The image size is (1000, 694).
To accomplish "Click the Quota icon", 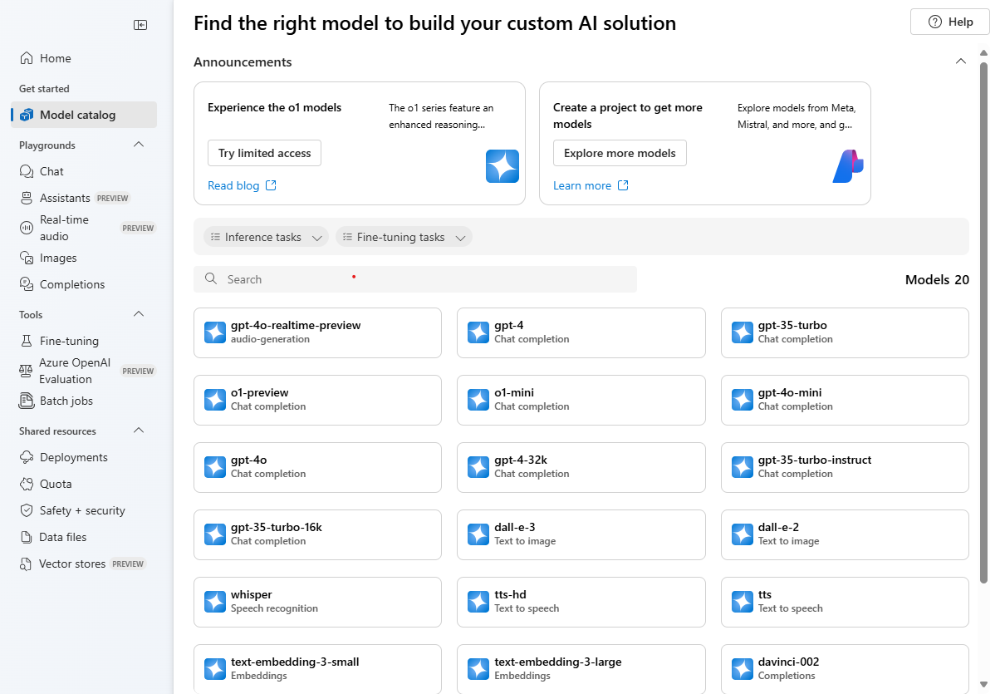I will point(27,484).
